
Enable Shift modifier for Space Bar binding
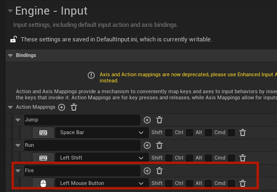pyautogui.click(x=169, y=133)
